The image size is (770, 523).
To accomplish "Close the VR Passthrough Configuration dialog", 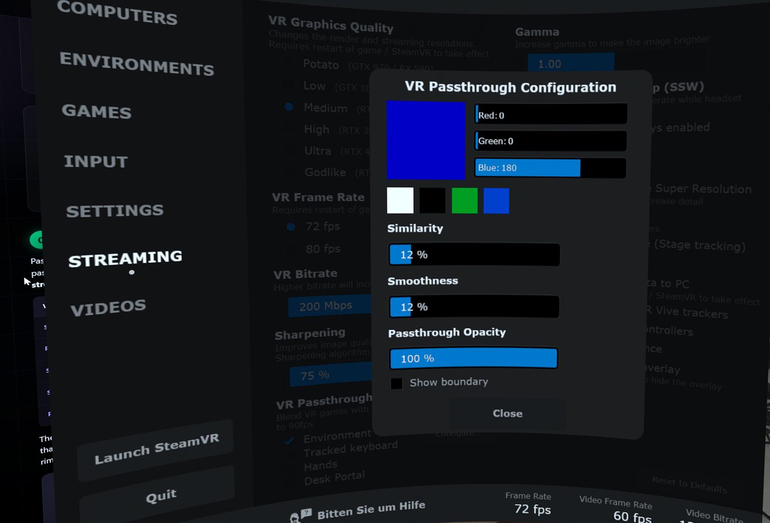I will pos(507,413).
